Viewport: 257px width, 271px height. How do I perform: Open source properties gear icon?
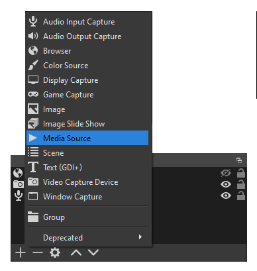55,252
